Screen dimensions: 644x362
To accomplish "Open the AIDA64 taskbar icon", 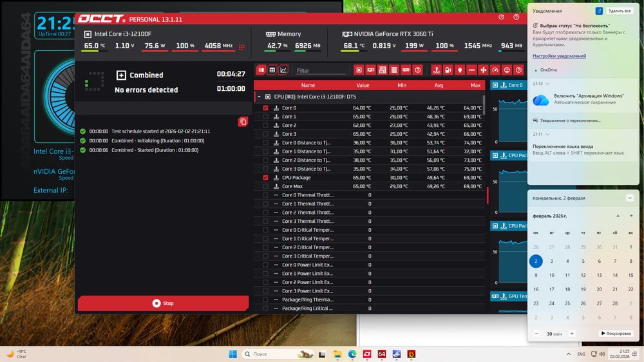I will pos(382,354).
